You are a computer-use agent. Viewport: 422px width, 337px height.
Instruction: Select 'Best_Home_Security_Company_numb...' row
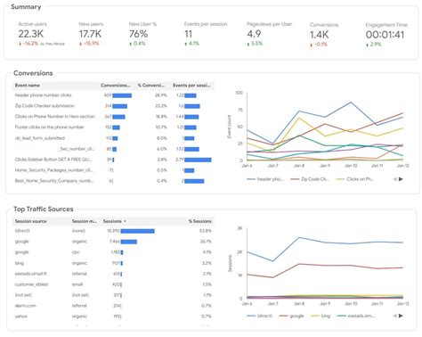tap(113, 181)
